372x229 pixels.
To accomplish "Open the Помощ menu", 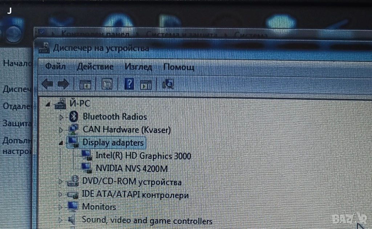I will pos(179,67).
